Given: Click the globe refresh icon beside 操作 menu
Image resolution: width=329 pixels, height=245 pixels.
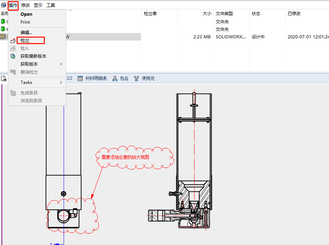Looking at the screenshot, I should (x=4, y=5).
